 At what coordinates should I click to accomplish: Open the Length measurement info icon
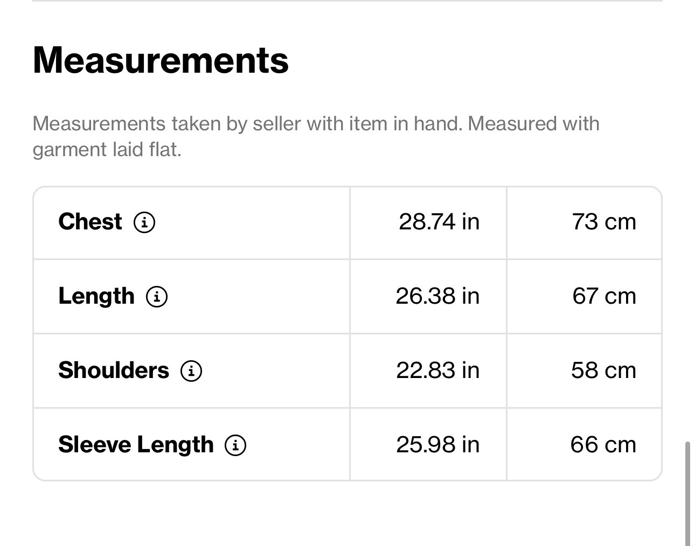(157, 296)
